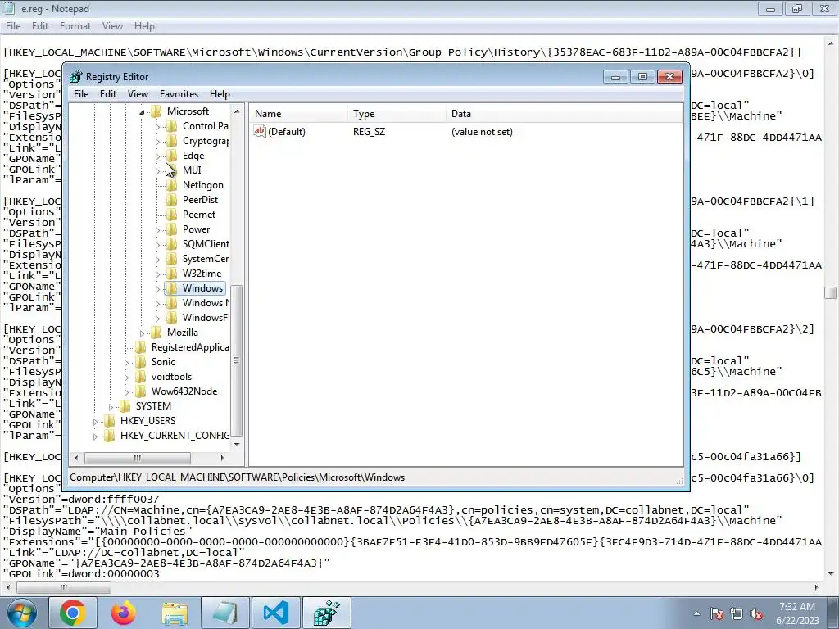Open Notepad File menu
The width and height of the screenshot is (839, 629).
pos(13,26)
